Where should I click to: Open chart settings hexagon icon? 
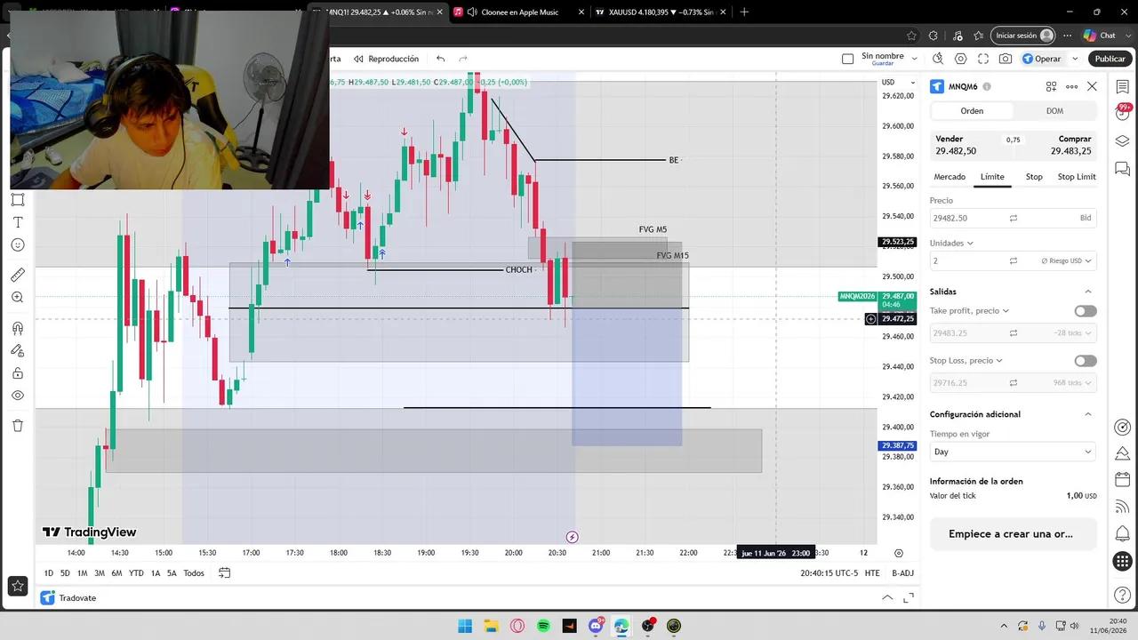(x=960, y=59)
